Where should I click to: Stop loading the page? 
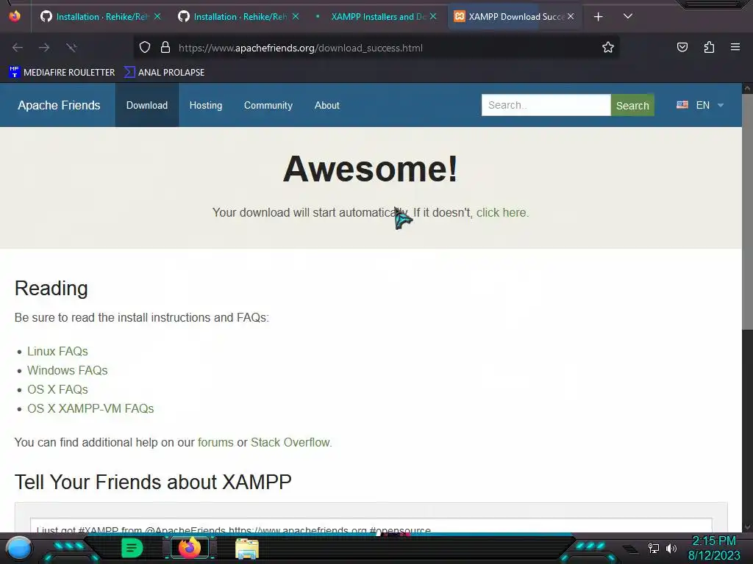(71, 48)
